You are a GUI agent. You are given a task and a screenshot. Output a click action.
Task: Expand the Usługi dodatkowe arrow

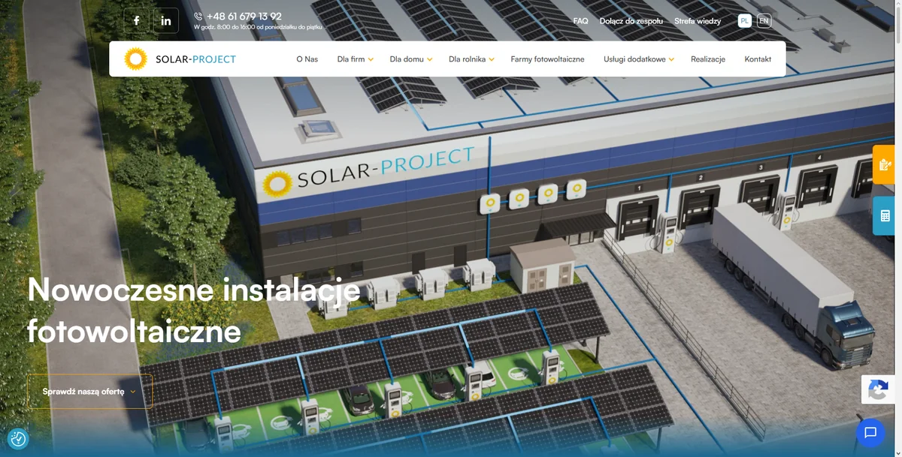pos(671,59)
